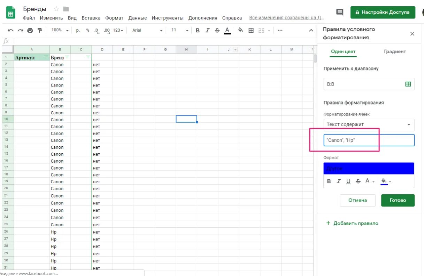Click Настройки Доступа share button

point(383,12)
